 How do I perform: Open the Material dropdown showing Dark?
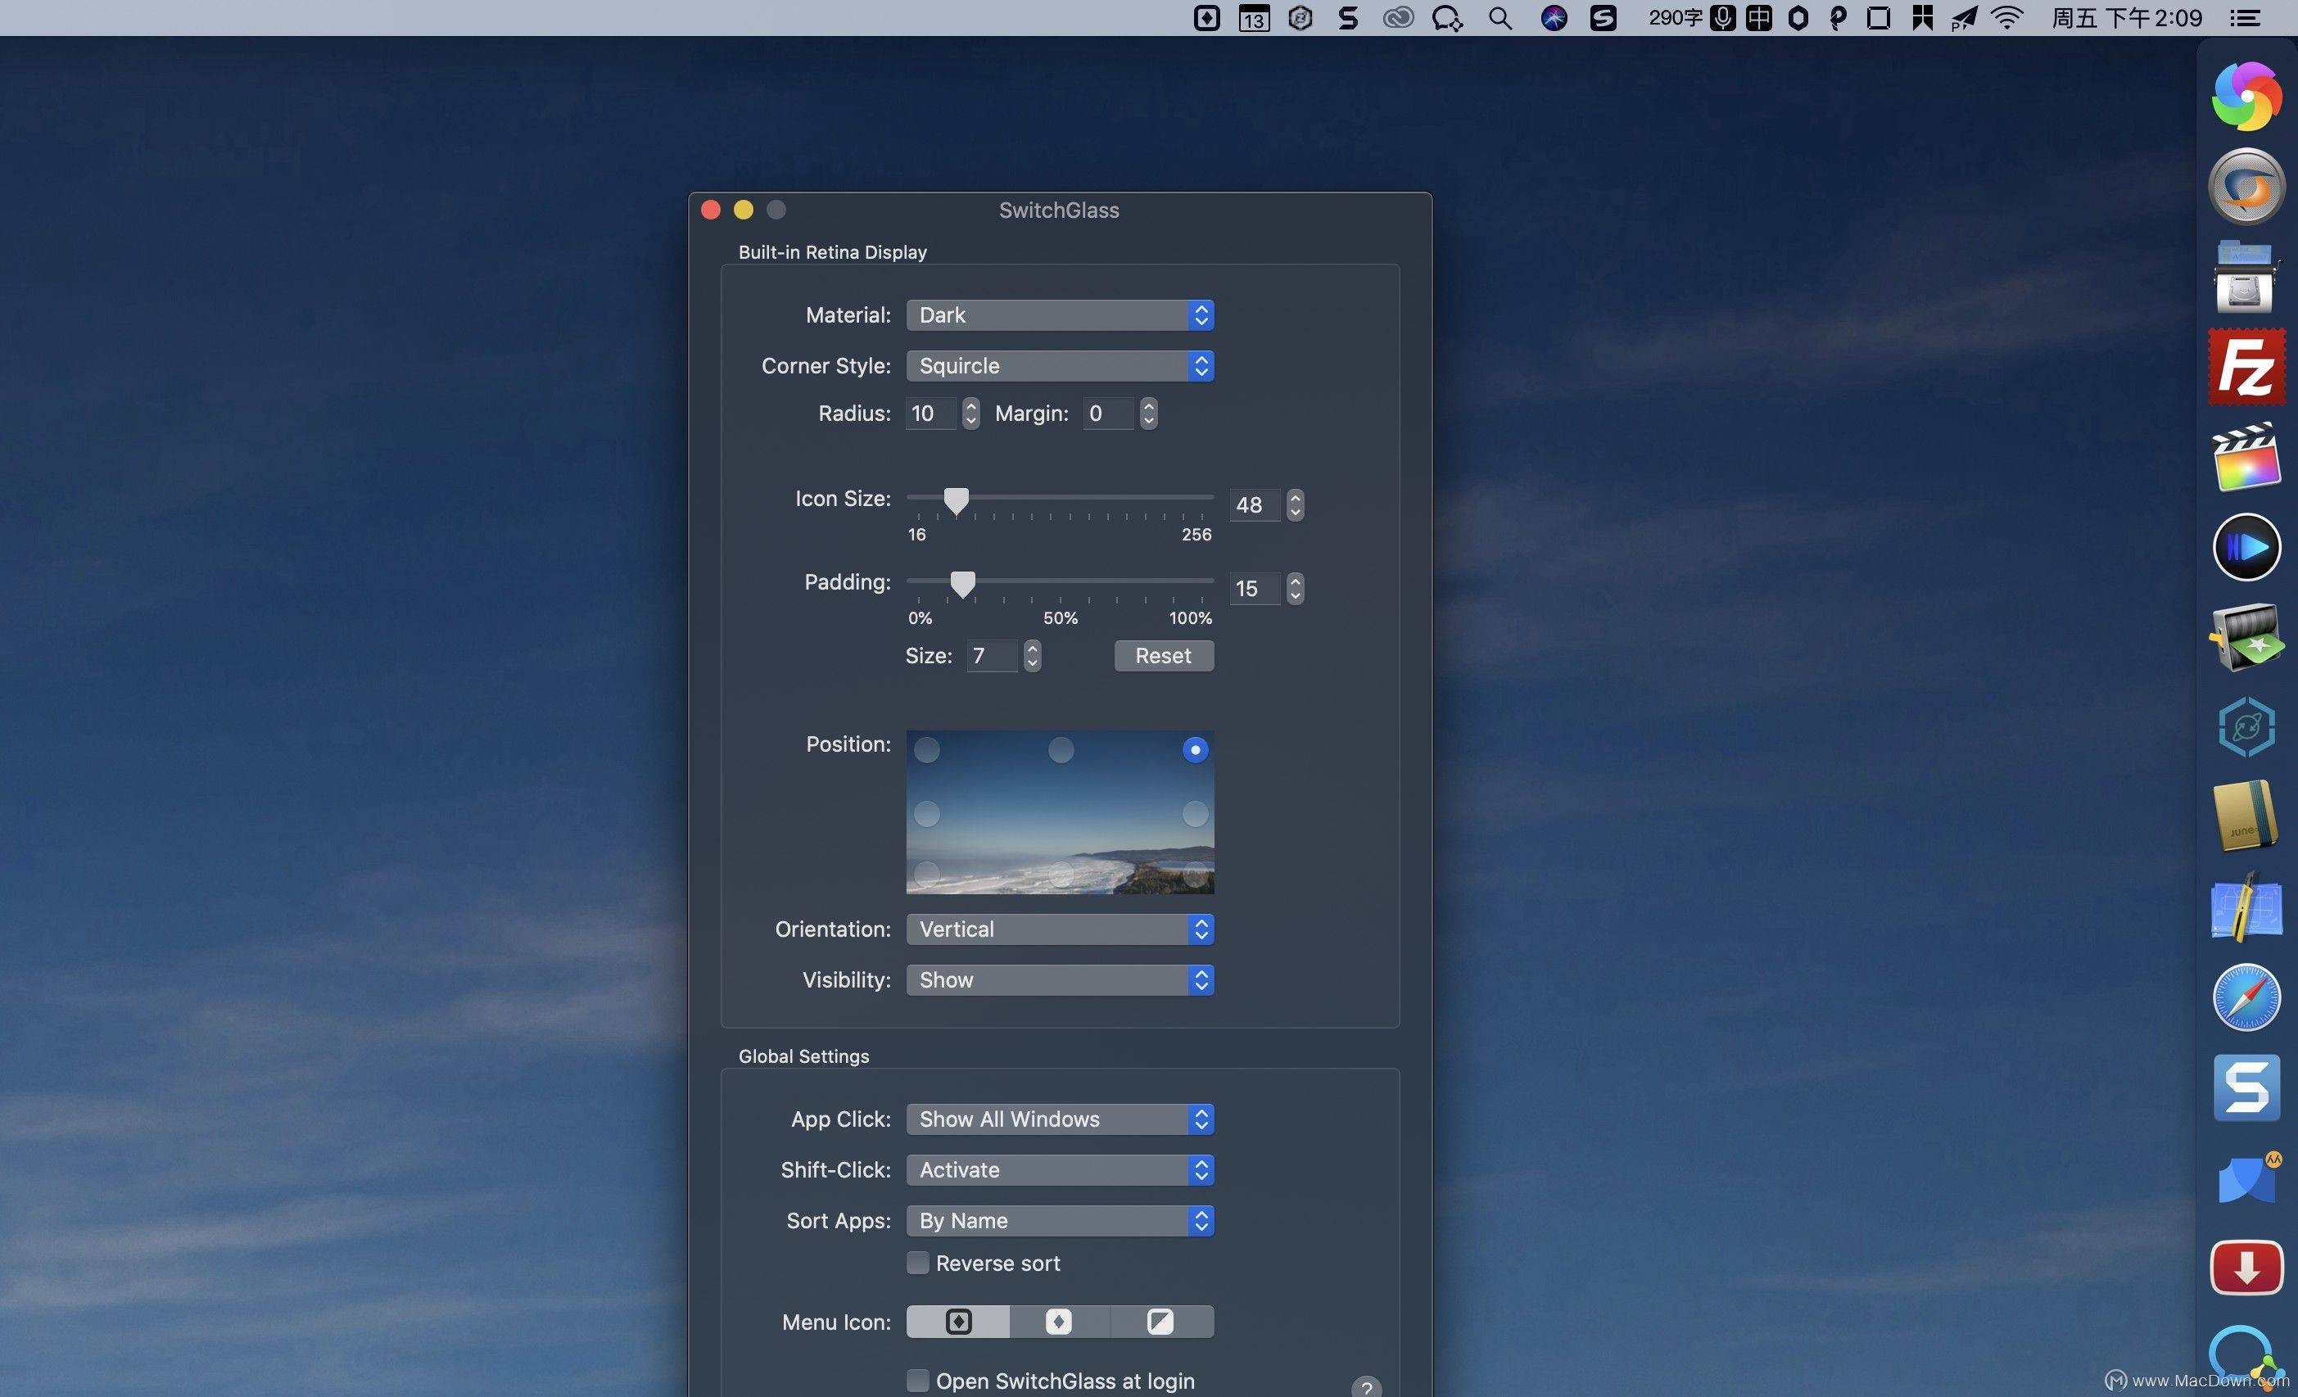pyautogui.click(x=1060, y=315)
